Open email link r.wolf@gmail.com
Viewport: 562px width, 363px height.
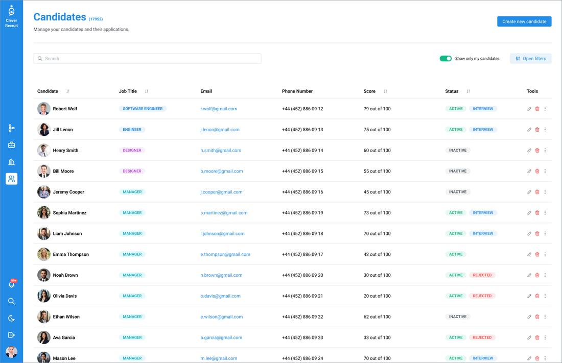tap(219, 109)
